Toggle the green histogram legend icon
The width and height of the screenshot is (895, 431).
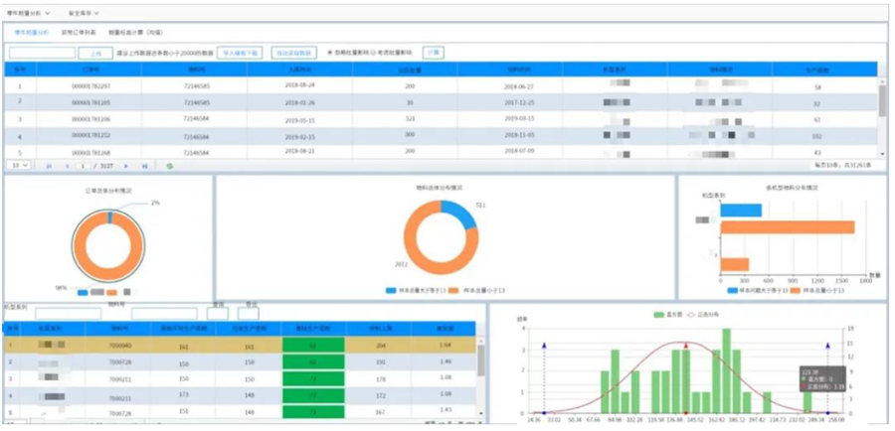pyautogui.click(x=657, y=315)
